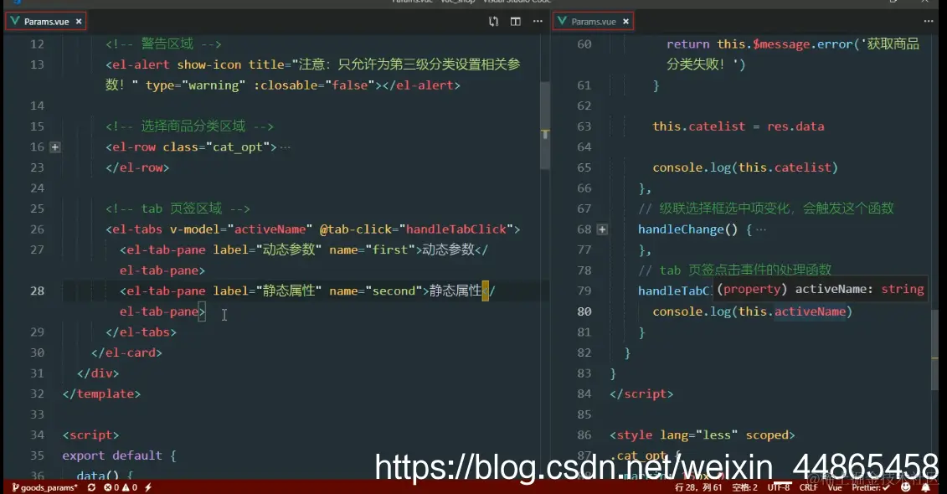
Task: Click the closing </script> tag on line 84
Action: coord(641,394)
